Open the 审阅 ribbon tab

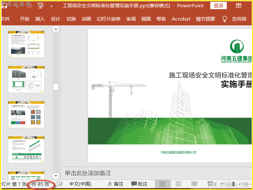(131, 19)
